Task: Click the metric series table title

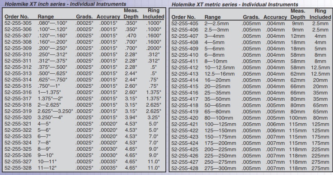Action: click(235, 4)
